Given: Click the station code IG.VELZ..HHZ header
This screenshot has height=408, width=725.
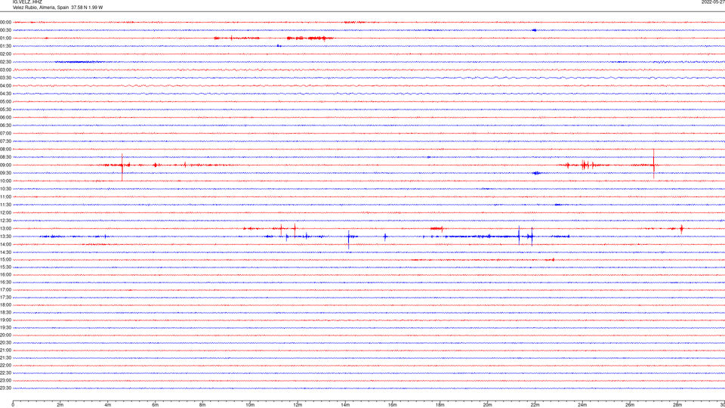Looking at the screenshot, I should [x=27, y=2].
